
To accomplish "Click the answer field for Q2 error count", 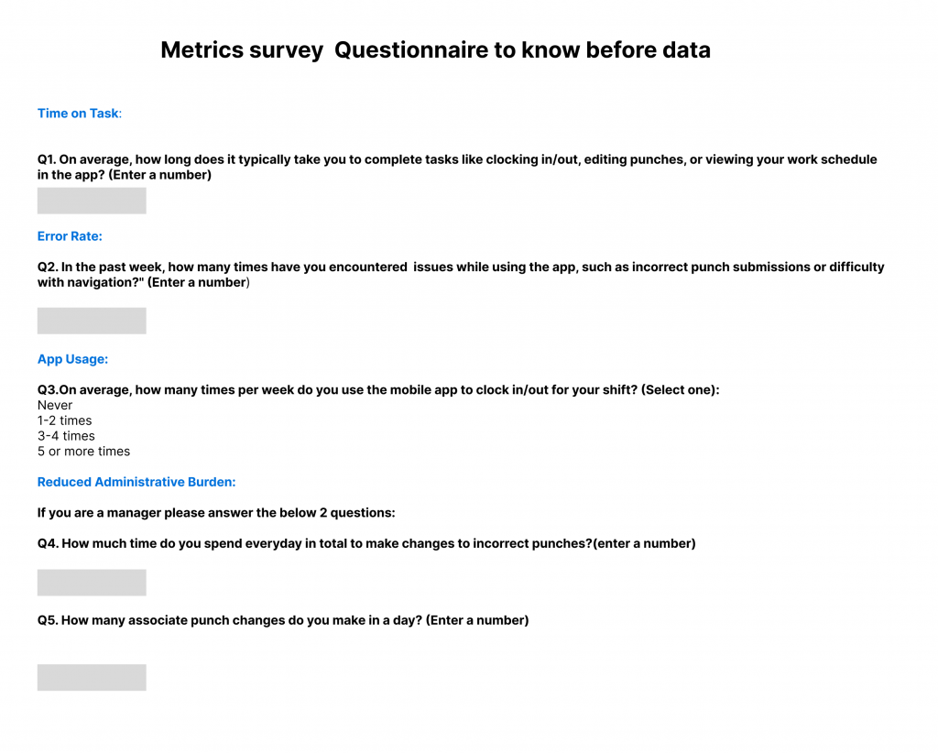I will coord(92,321).
